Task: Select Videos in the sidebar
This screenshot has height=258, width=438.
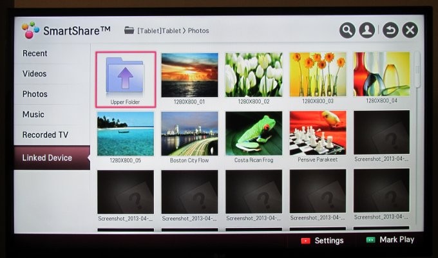Action: coord(52,73)
